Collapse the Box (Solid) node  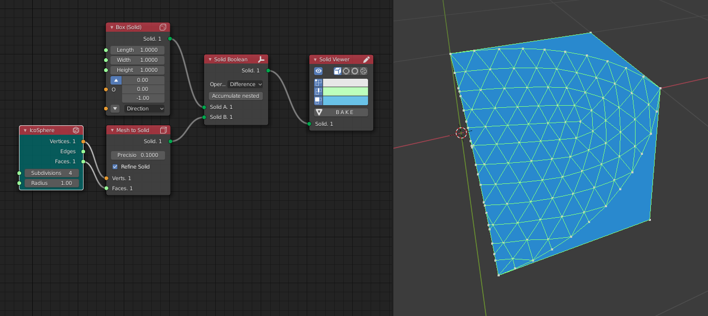pos(112,27)
